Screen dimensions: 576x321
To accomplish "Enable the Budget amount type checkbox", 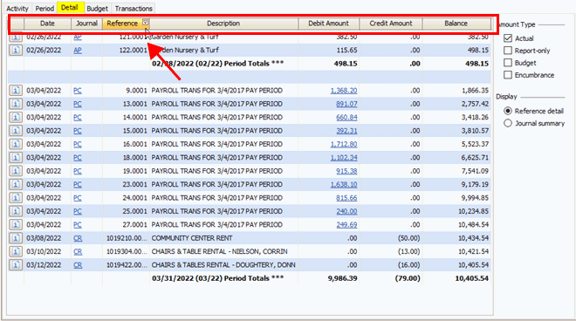I will coord(508,63).
